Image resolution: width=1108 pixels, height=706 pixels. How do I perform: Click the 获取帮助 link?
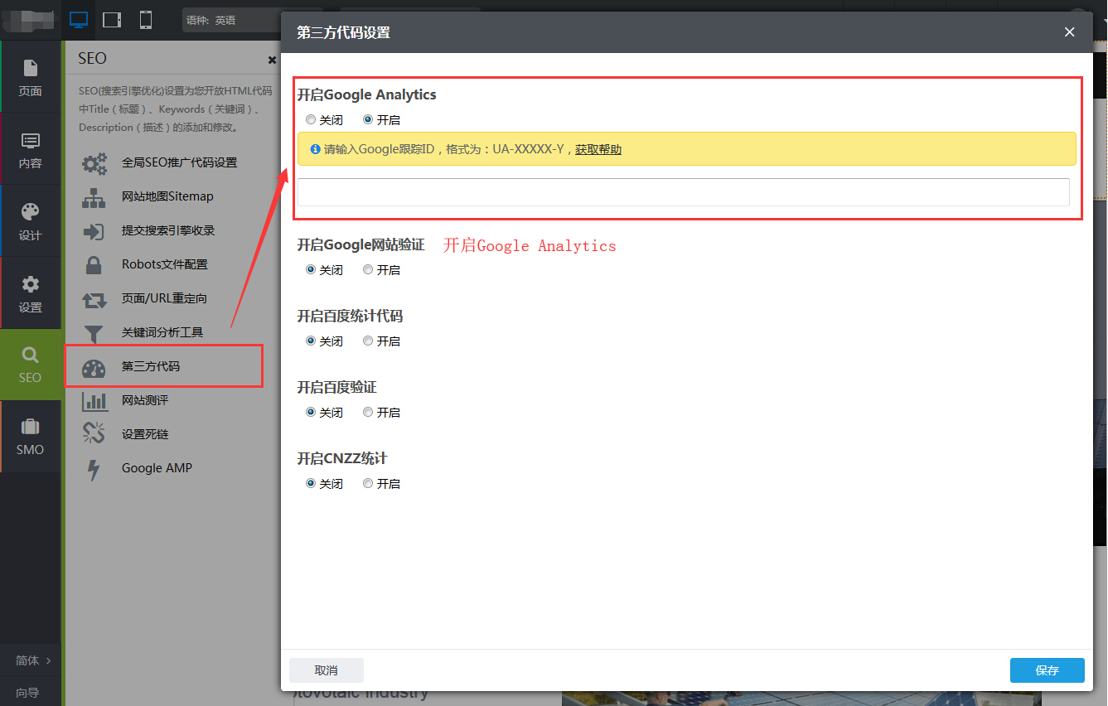(x=598, y=150)
